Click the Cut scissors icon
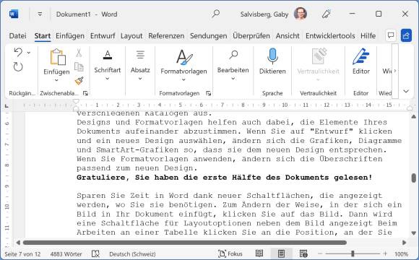419x260 pixels. (79, 53)
